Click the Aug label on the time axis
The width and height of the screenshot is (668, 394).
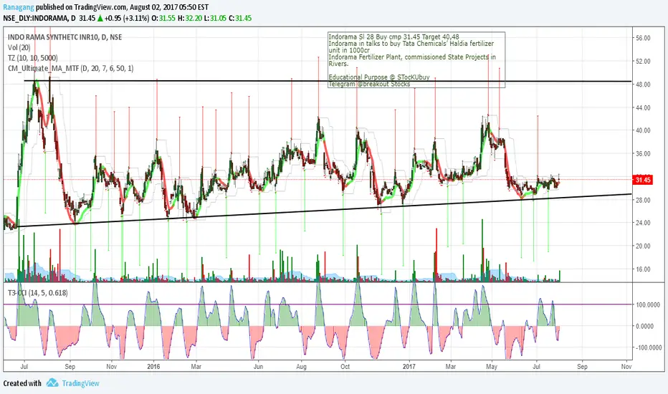click(x=301, y=366)
